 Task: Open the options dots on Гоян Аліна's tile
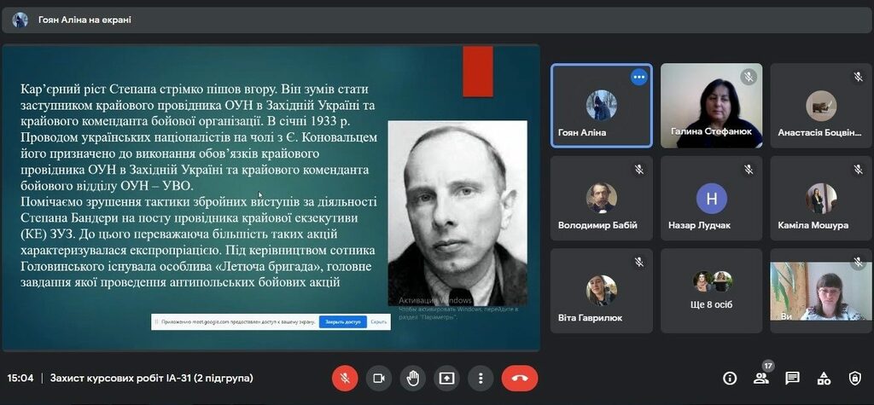pos(638,77)
